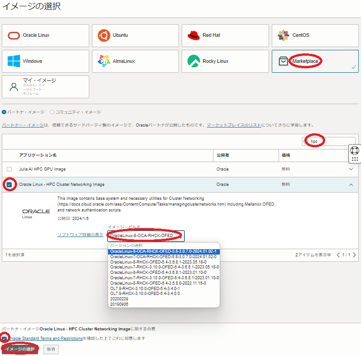Select the CentOS logo tile
Screen dimensions: 361x356
[283, 35]
